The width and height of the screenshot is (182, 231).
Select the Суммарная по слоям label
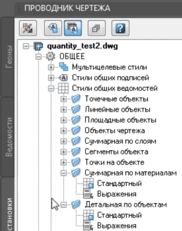[x=121, y=141]
